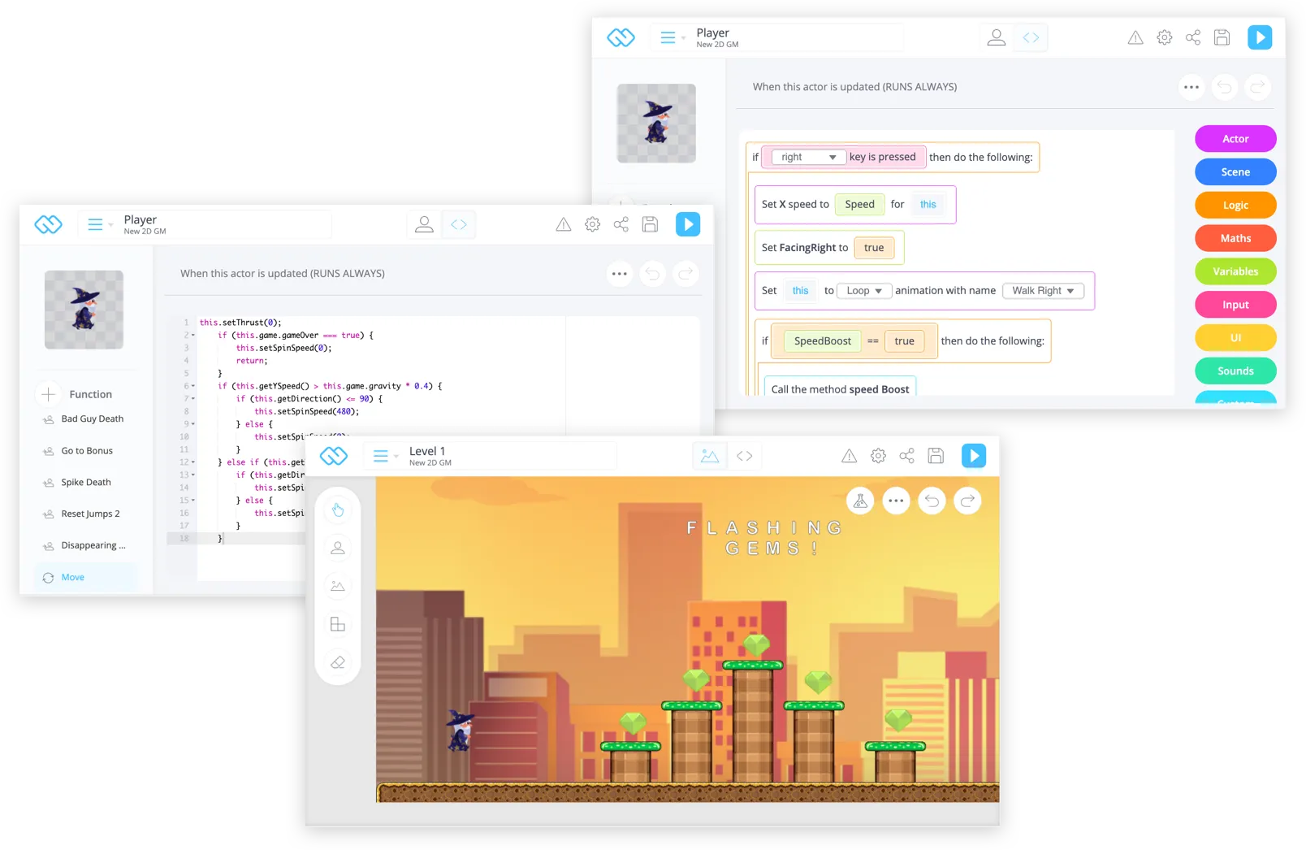The width and height of the screenshot is (1306, 850).
Task: Click the flask test icon above the game scene
Action: pos(860,501)
